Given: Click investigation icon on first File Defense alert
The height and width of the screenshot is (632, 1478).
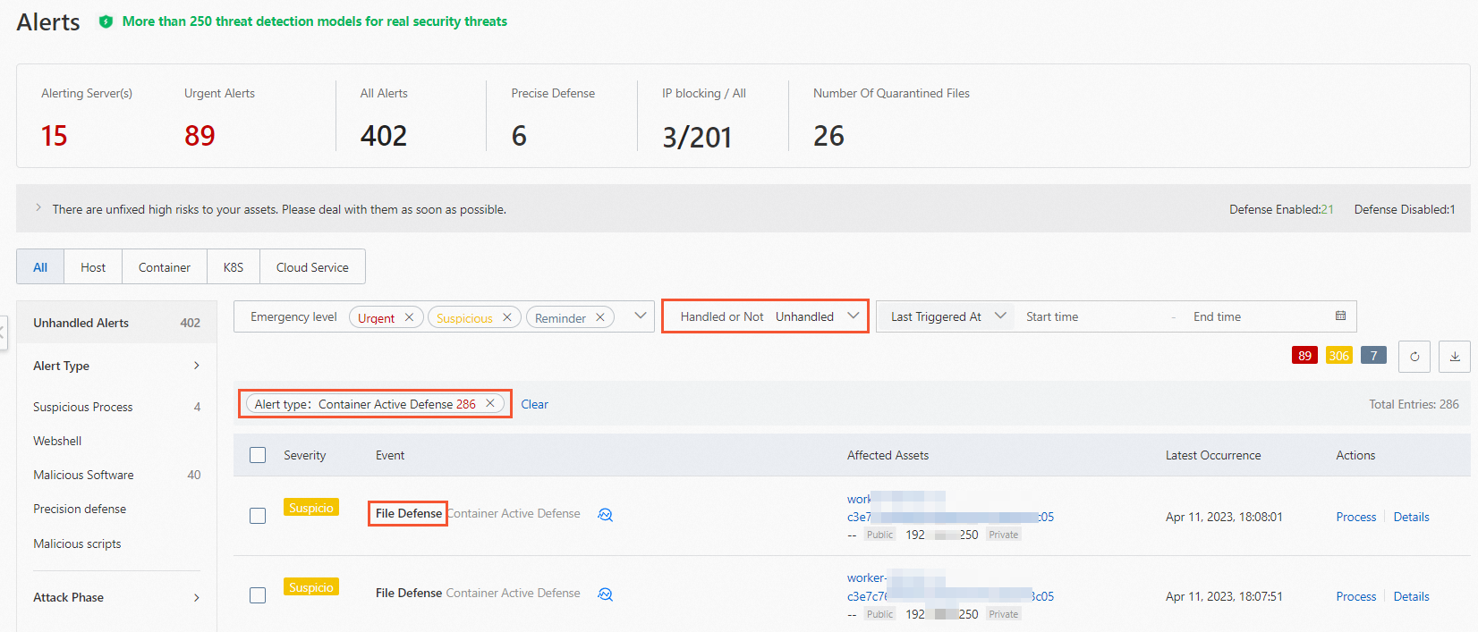Looking at the screenshot, I should pyautogui.click(x=606, y=515).
